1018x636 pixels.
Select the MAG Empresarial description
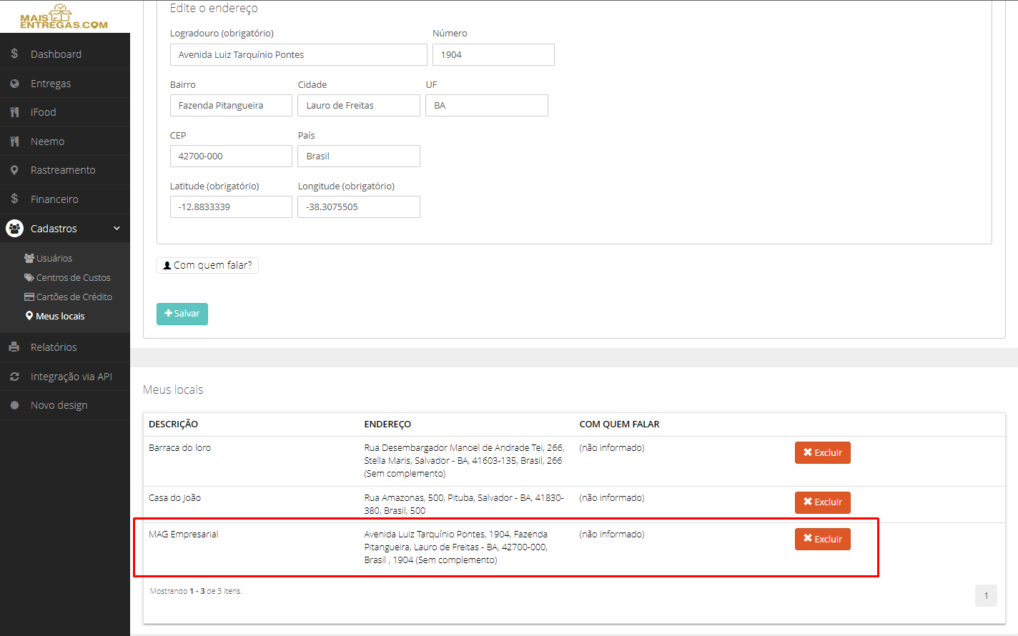(x=183, y=535)
